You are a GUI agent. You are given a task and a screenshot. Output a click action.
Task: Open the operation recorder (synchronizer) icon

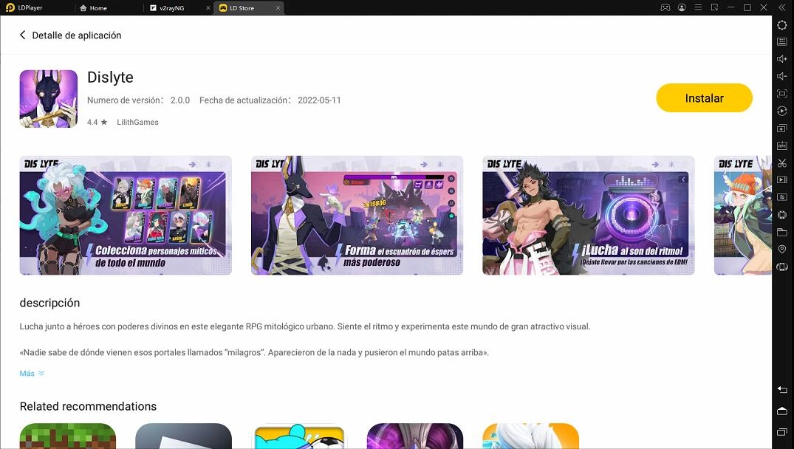tap(782, 111)
